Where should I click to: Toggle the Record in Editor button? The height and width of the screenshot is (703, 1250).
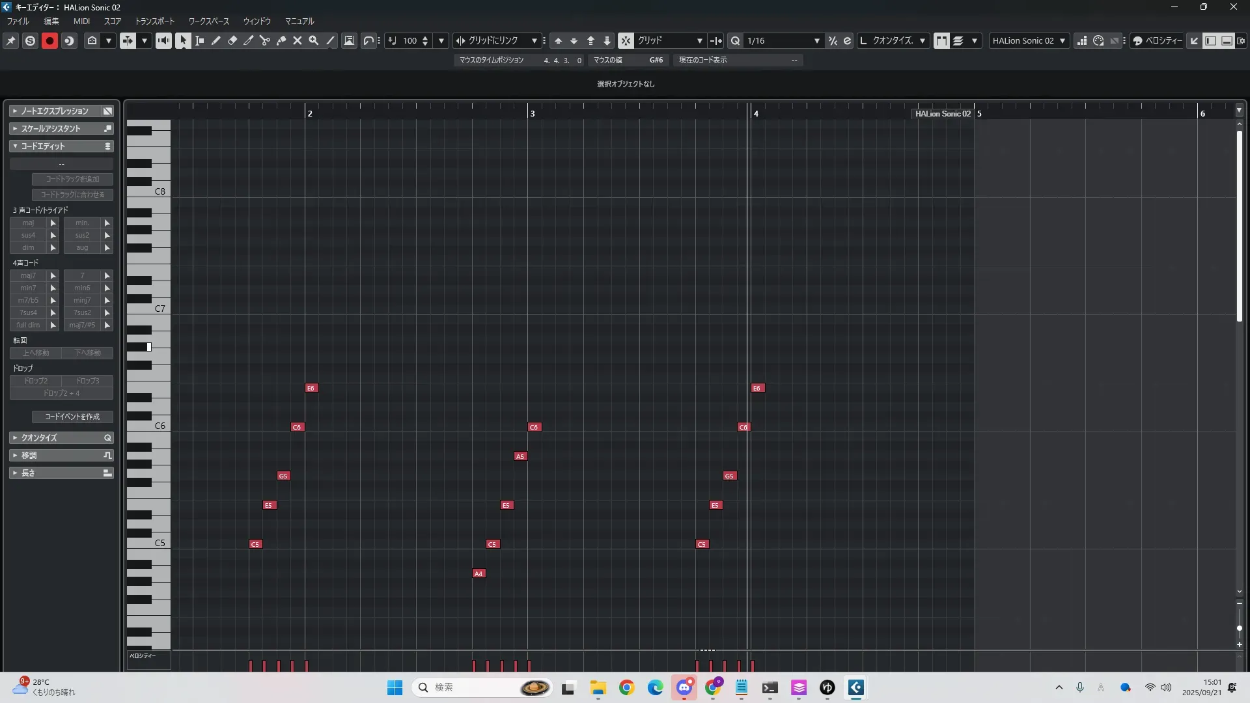(49, 41)
